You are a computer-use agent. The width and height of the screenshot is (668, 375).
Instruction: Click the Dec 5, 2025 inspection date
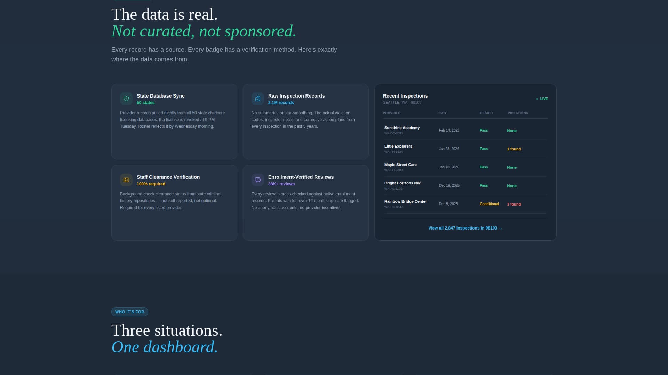(448, 204)
